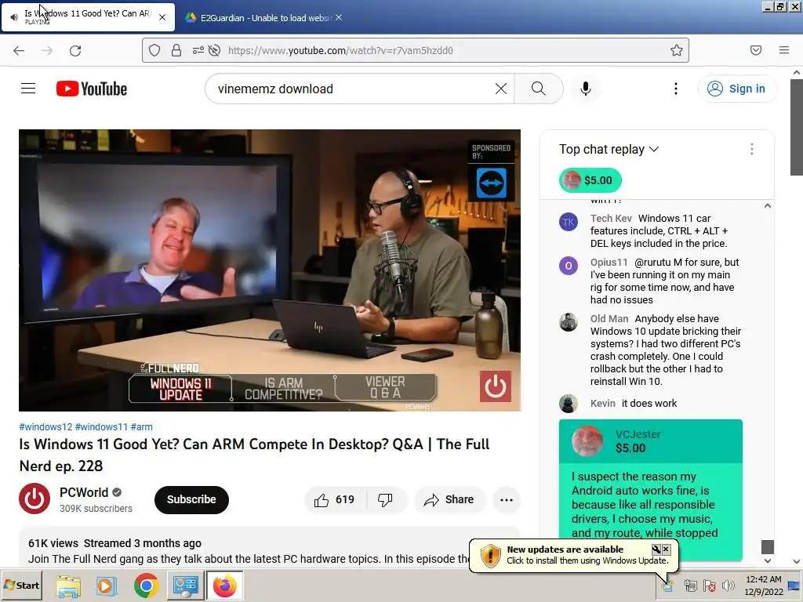Like the video with thumbs up
The width and height of the screenshot is (803, 602).
pos(335,499)
